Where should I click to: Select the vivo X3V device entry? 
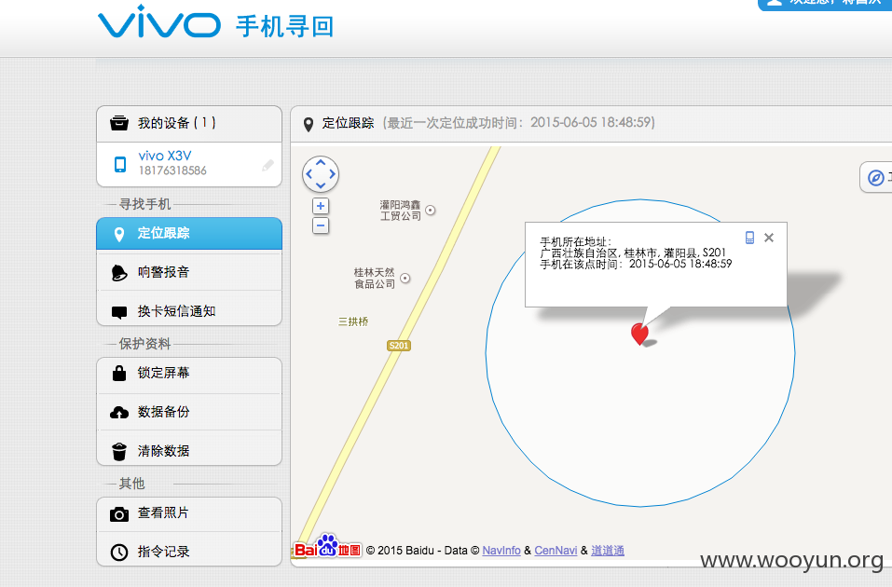(x=189, y=164)
